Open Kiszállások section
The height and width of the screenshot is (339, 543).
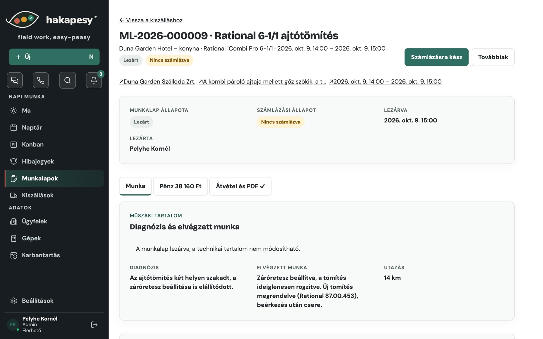54,195
